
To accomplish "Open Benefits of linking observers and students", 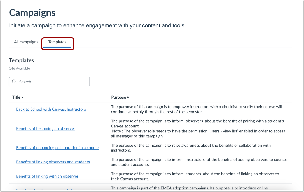I will [53, 162].
